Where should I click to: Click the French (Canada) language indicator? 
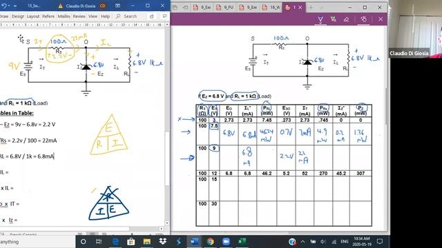(x=23, y=234)
